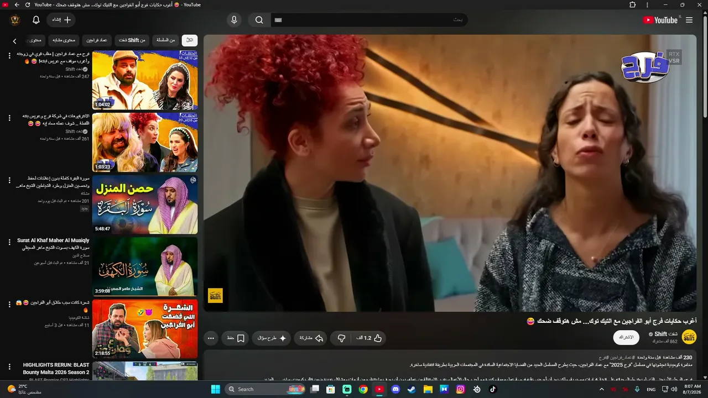Click the video player to pause
The width and height of the screenshot is (708, 398).
click(x=450, y=173)
